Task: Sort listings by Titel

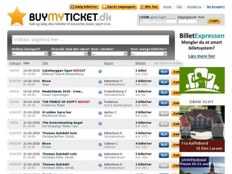Action: 45,63
